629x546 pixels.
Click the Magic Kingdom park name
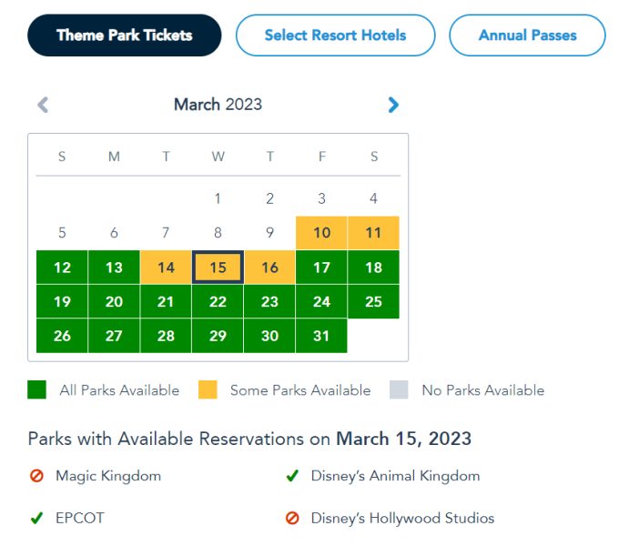click(108, 476)
